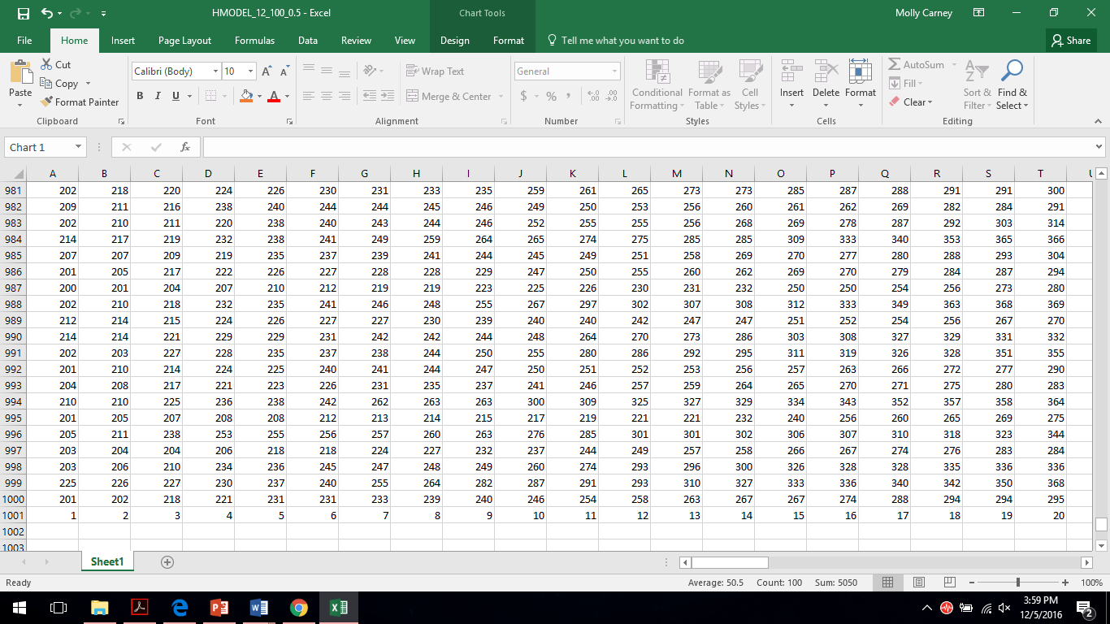Click the Share button
This screenshot has width=1110, height=624.
coord(1070,41)
